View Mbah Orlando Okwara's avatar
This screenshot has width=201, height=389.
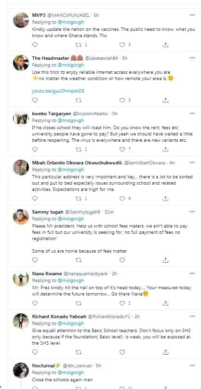click(x=21, y=167)
